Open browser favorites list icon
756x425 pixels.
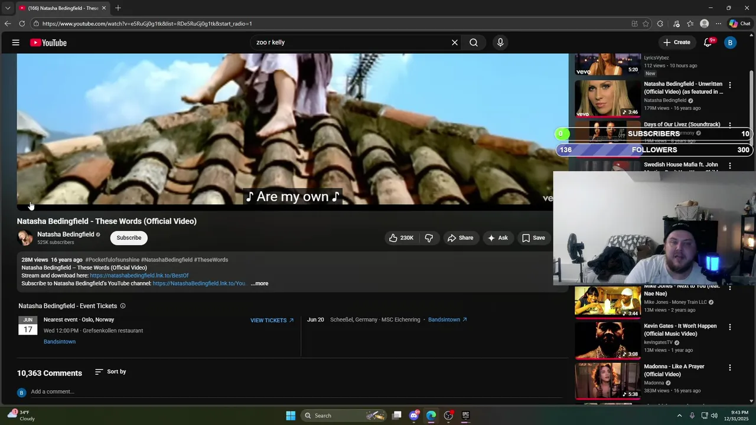[690, 24]
